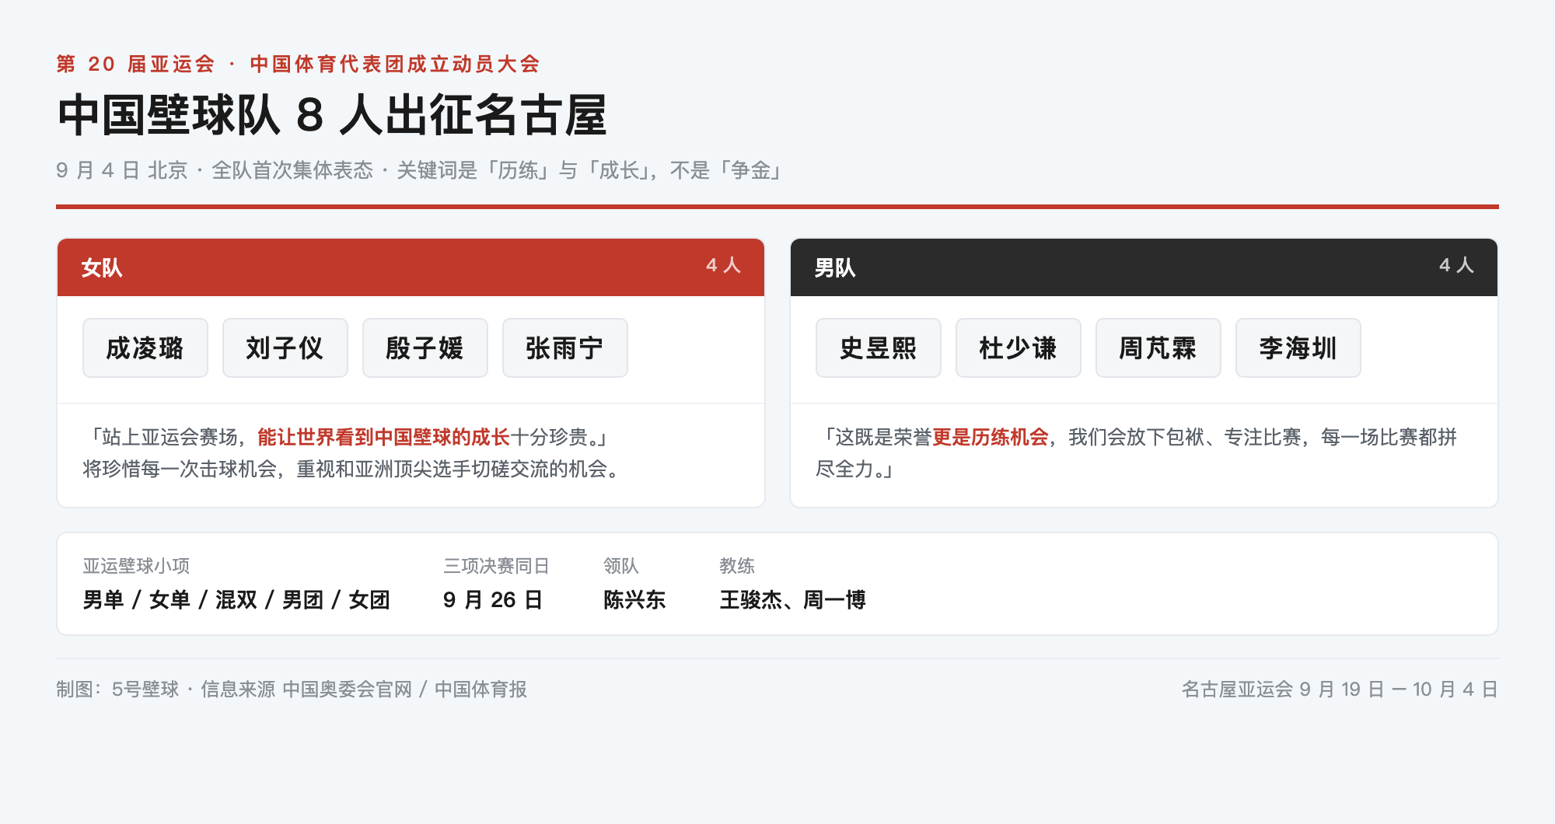Click the 周芃霖 player chip
Viewport: 1555px width, 824px height.
tap(1158, 347)
